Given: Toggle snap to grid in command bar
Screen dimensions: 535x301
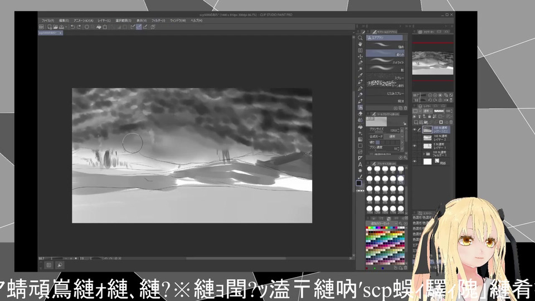Looking at the screenshot, I should [x=145, y=27].
